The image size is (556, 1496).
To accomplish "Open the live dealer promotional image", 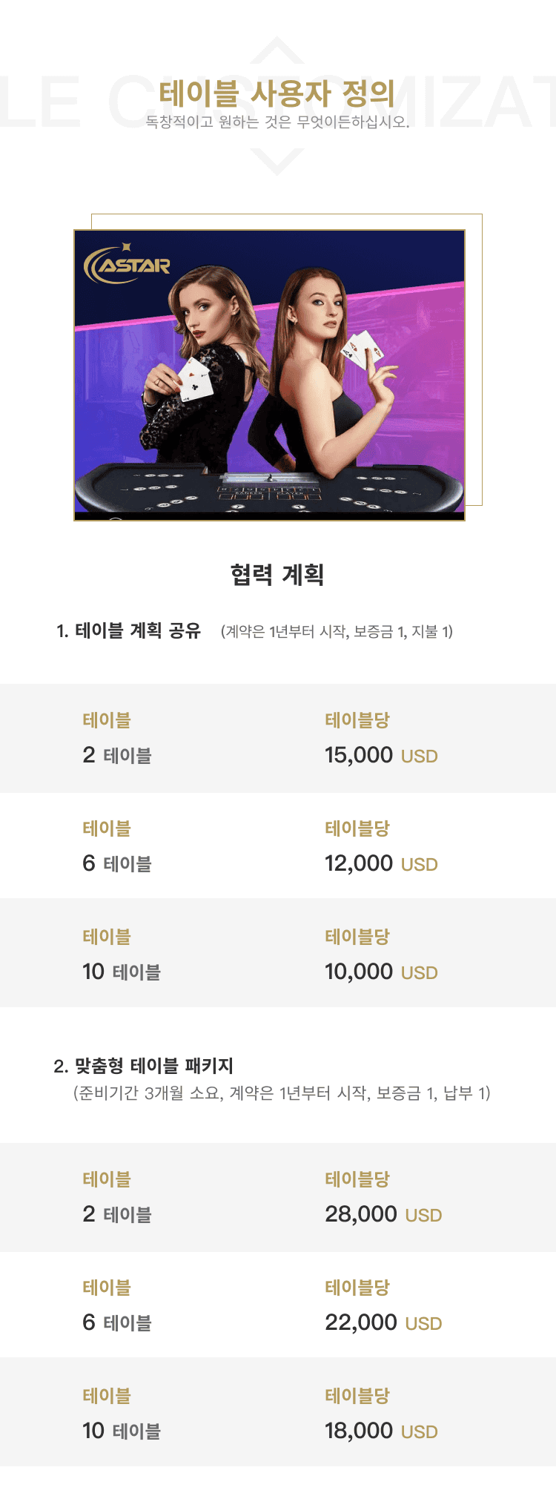I will pos(269,375).
